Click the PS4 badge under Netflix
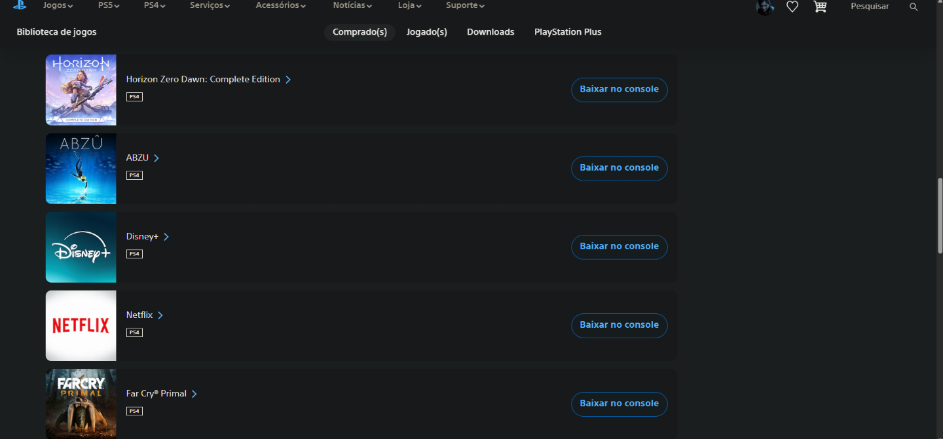Viewport: 943px width, 439px height. pyautogui.click(x=134, y=332)
